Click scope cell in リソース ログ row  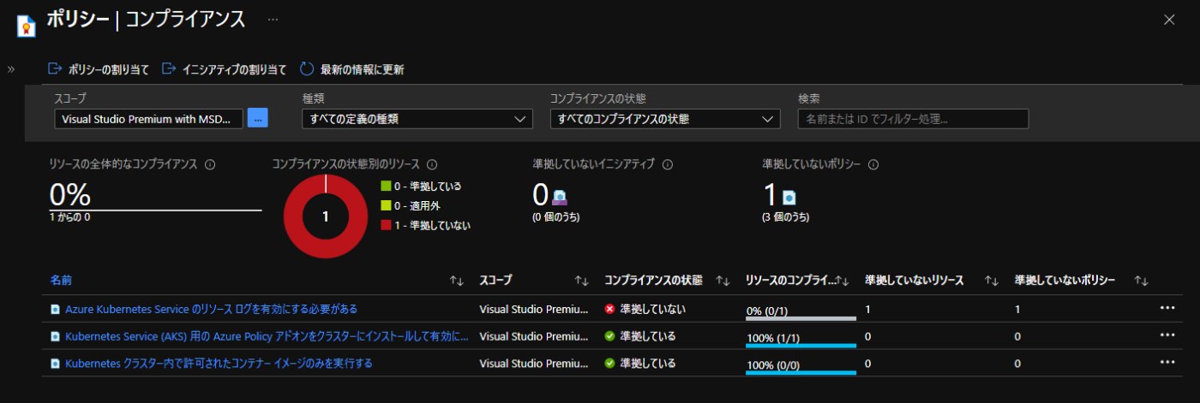click(535, 309)
